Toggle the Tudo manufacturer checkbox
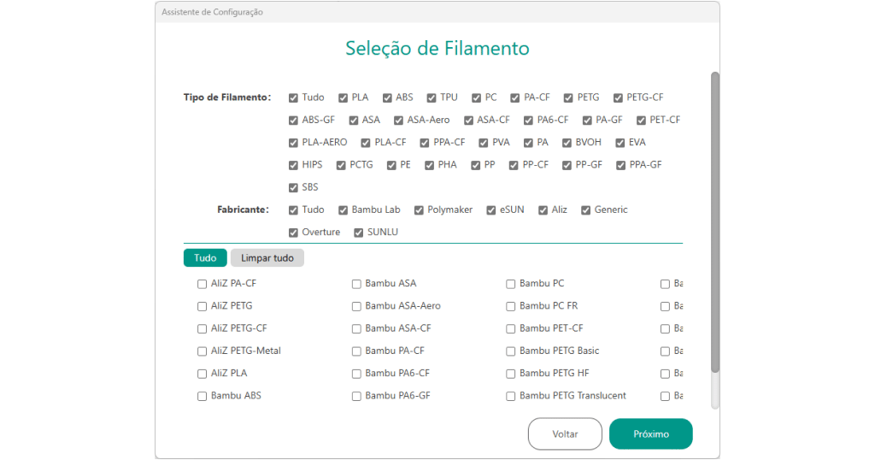 point(293,209)
